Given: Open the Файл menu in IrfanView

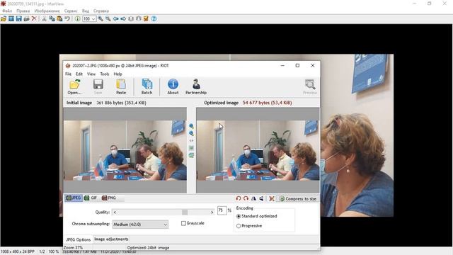Looking at the screenshot, I should click(x=7, y=11).
